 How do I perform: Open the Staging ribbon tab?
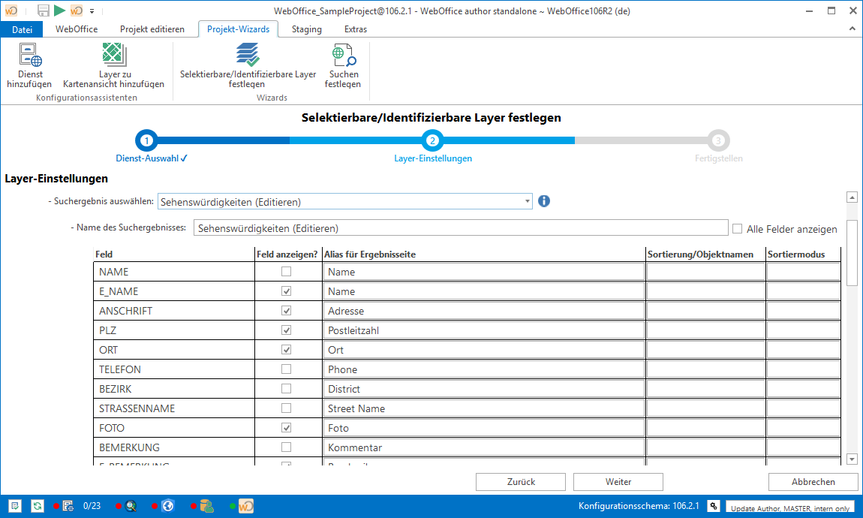click(x=306, y=29)
